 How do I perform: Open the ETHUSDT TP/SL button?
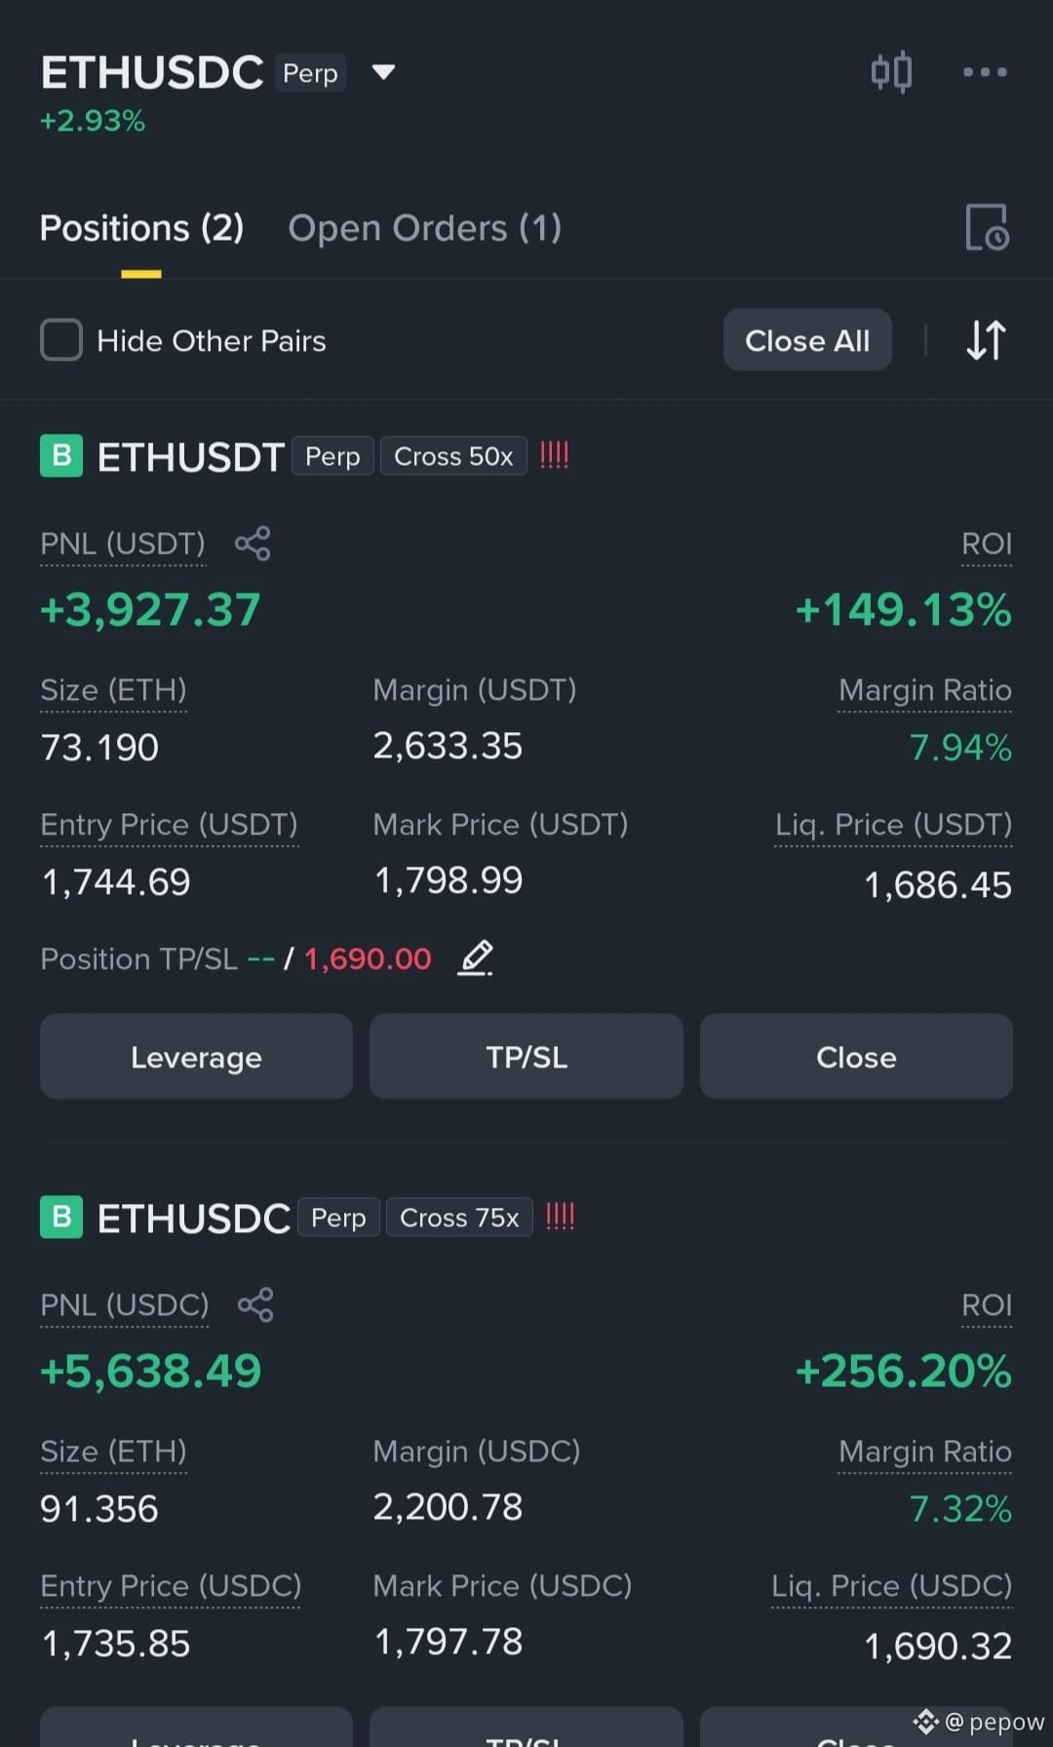point(526,1057)
